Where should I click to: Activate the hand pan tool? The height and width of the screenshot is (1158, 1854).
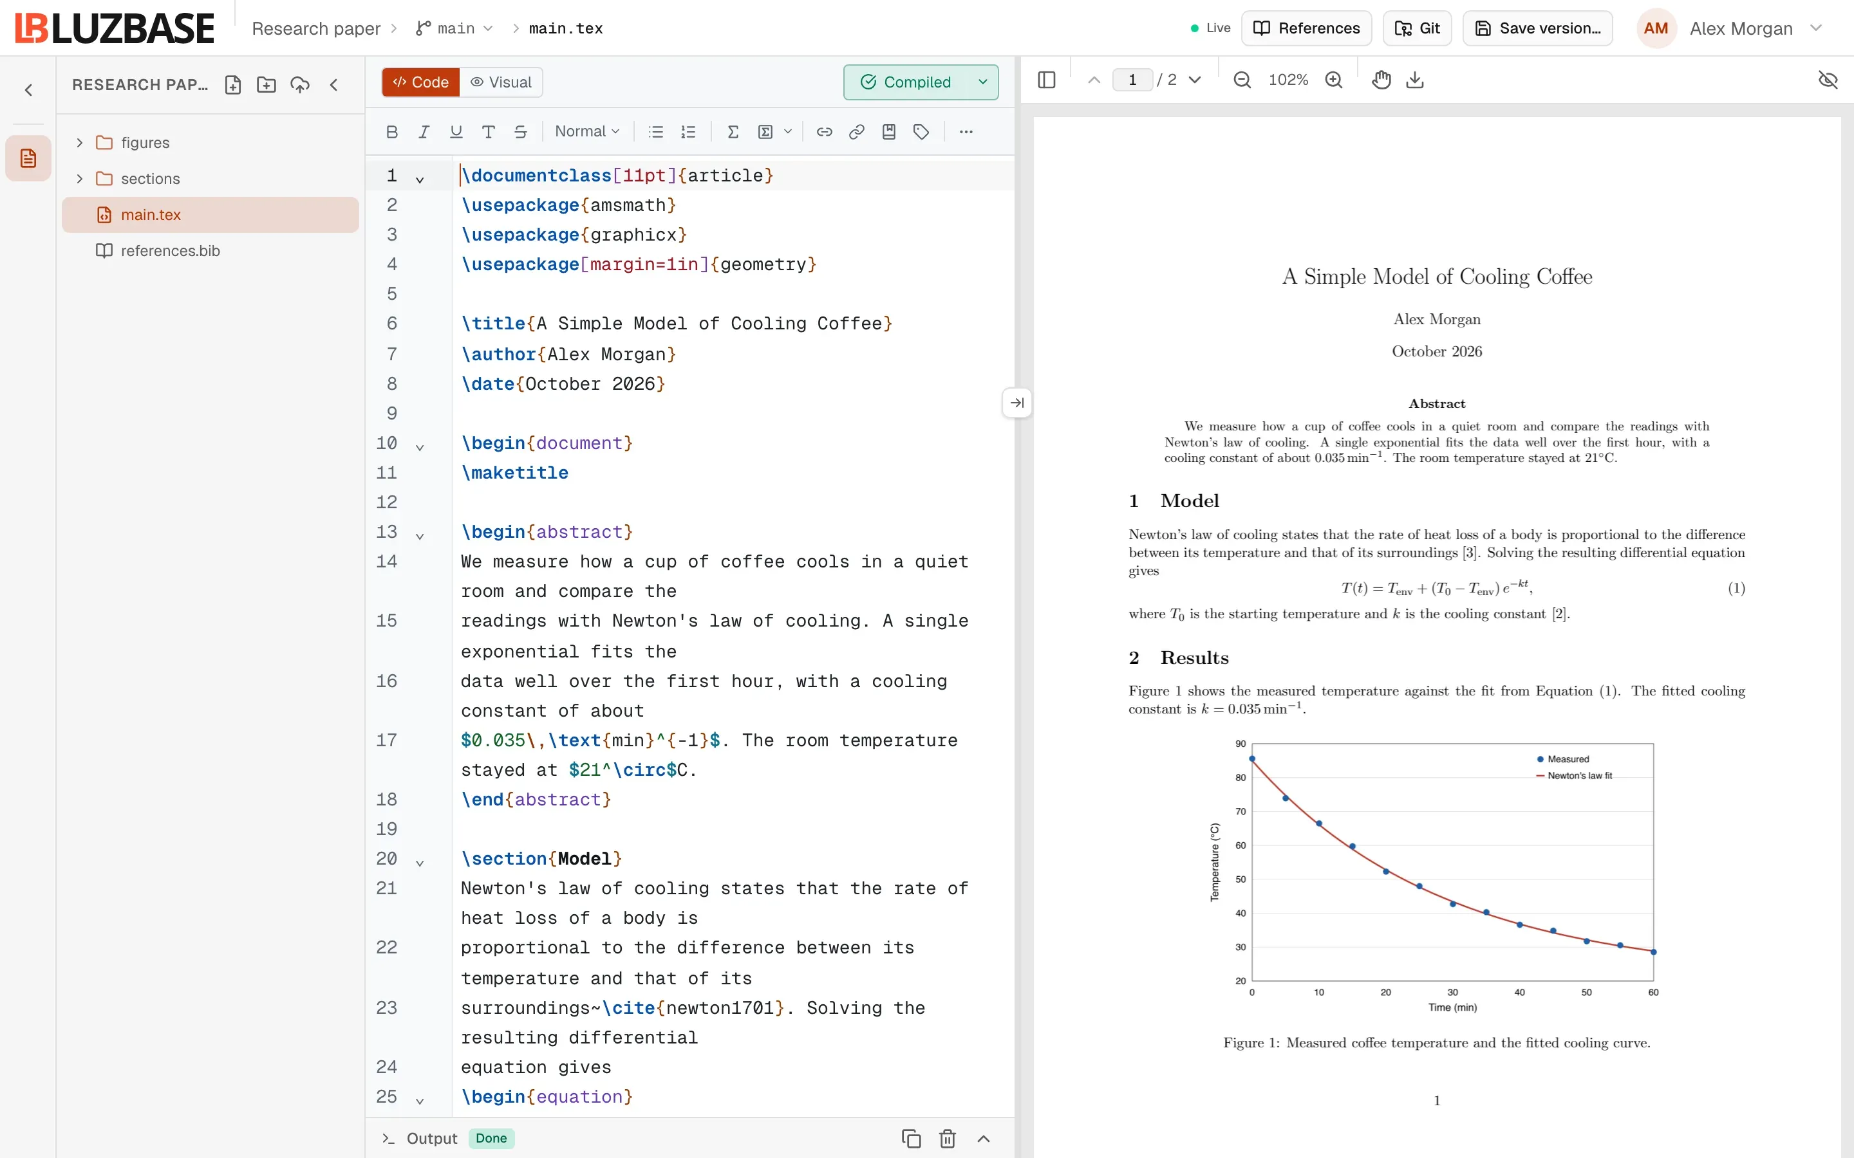click(x=1381, y=80)
